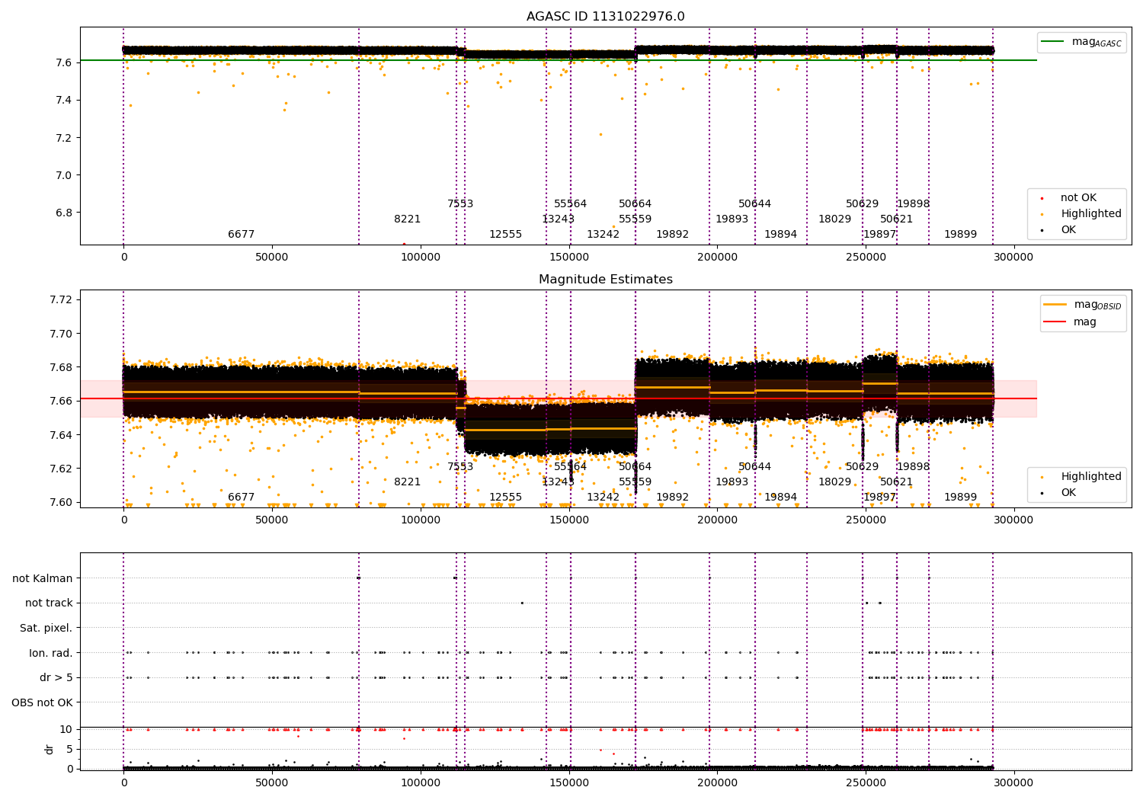Image resolution: width=1143 pixels, height=800 pixels.
Task: Click obsid label 19899 in Magnitude Estimates plot
Action: pos(961,498)
